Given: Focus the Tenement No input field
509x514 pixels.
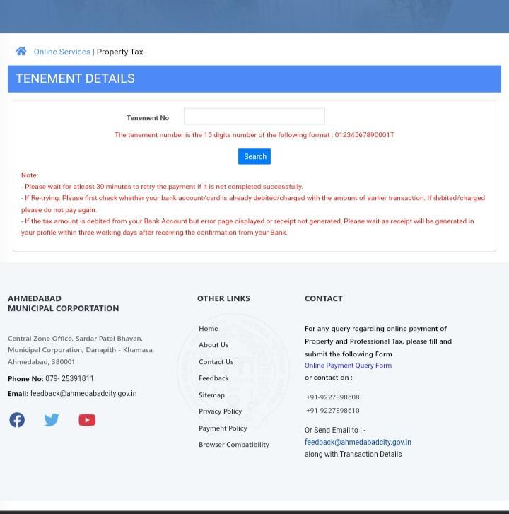Looking at the screenshot, I should pos(255,117).
